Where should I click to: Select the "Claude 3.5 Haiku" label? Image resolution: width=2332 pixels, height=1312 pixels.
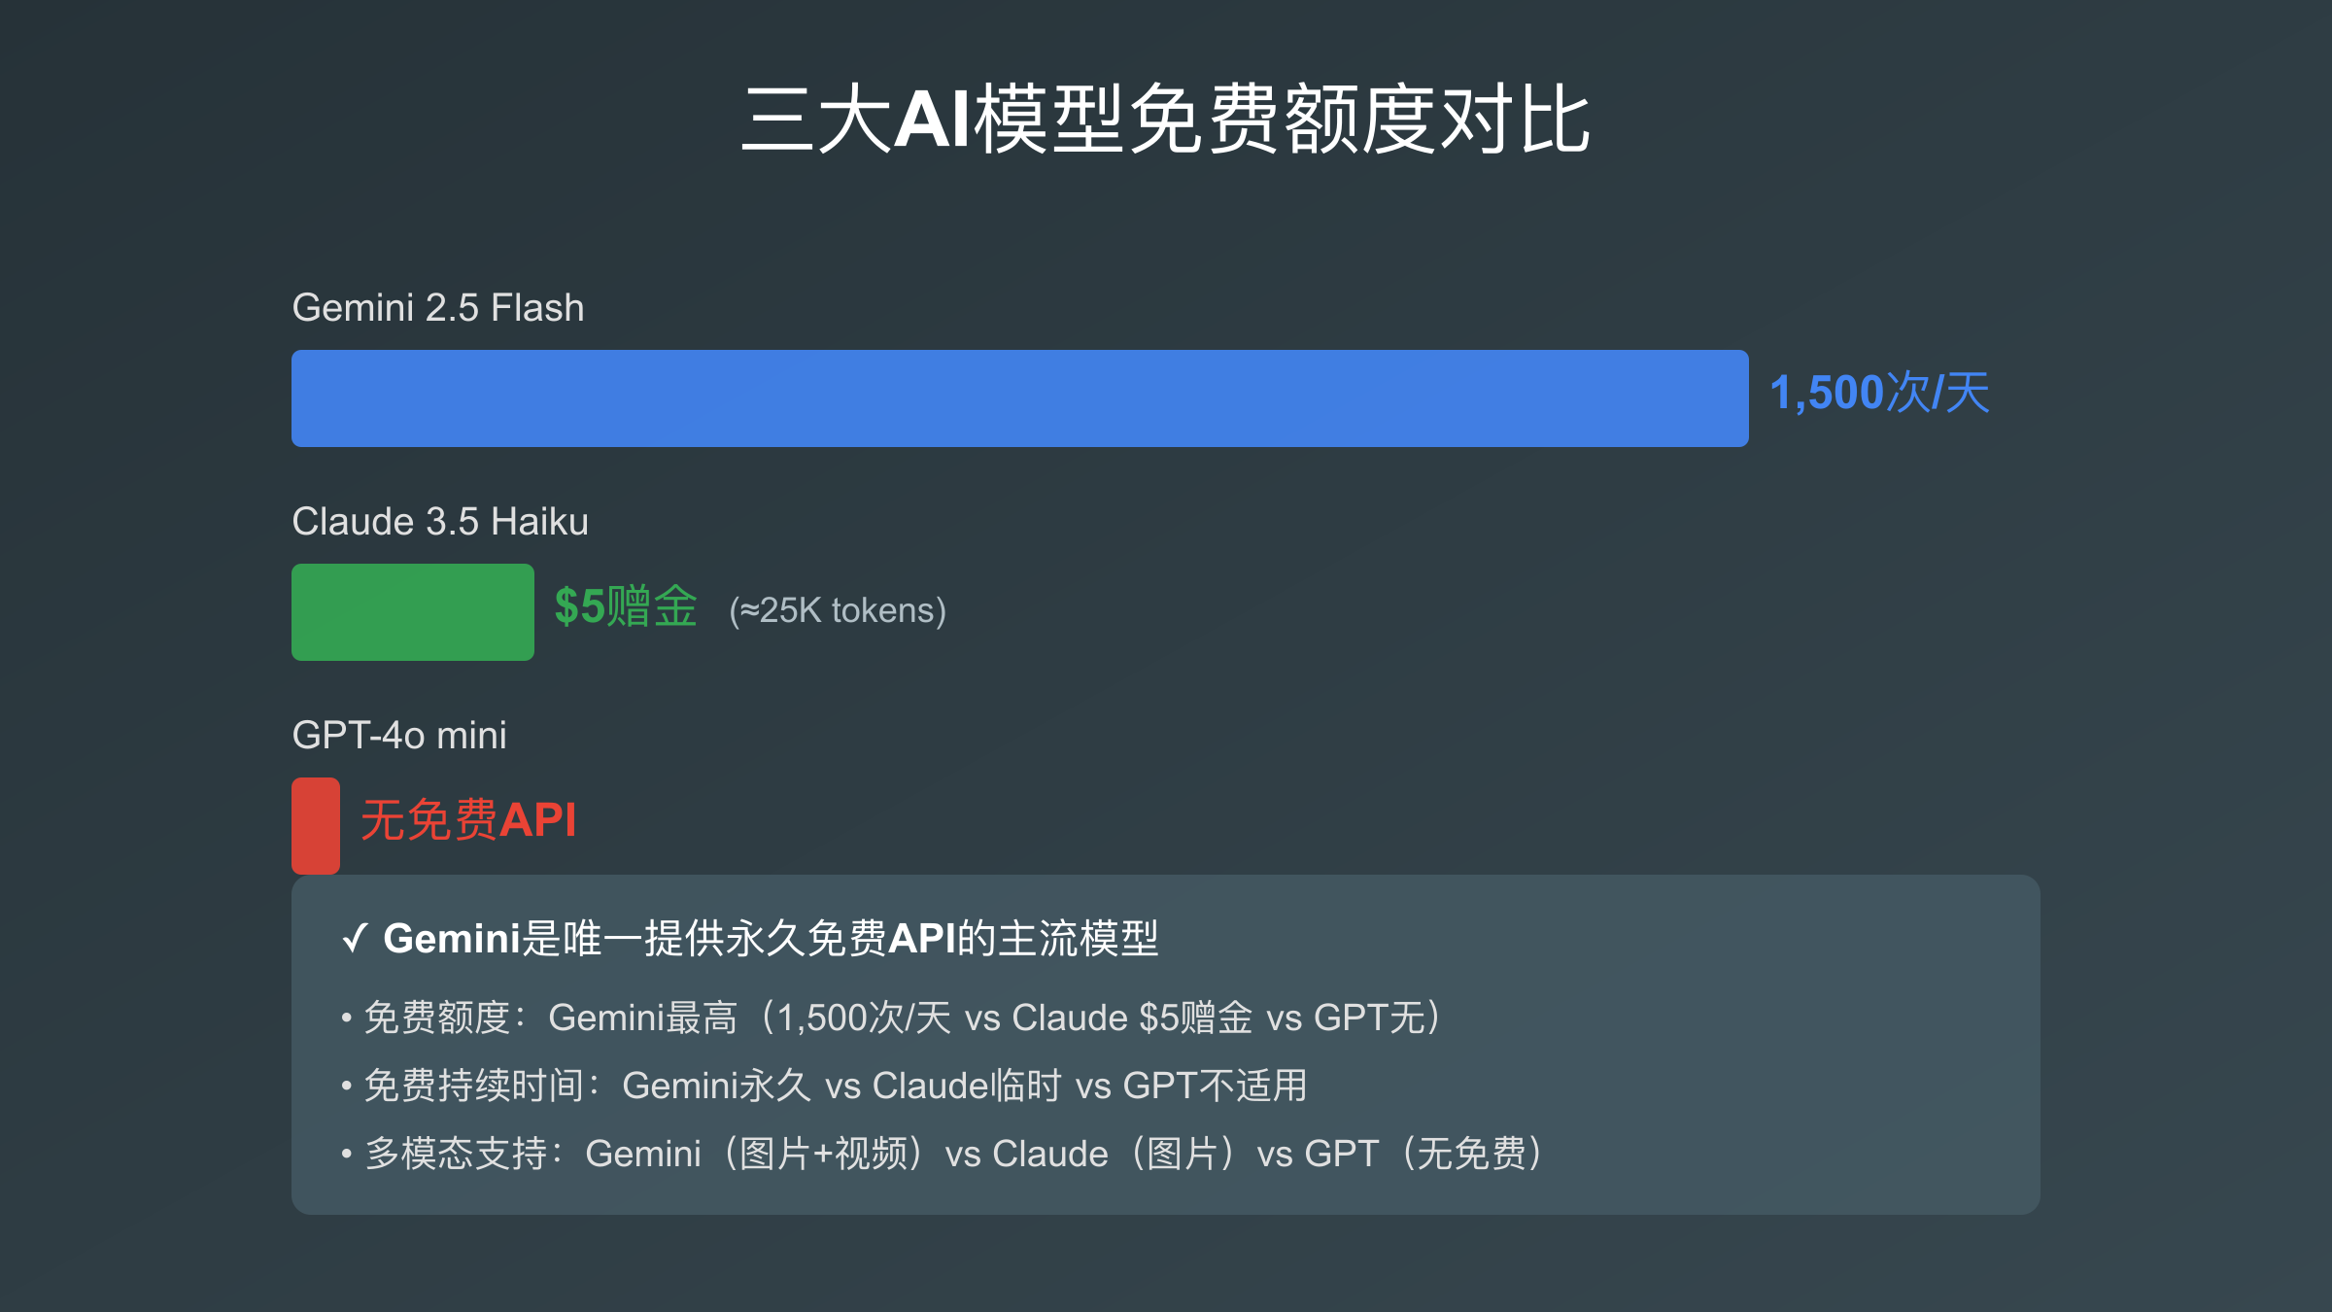[439, 522]
